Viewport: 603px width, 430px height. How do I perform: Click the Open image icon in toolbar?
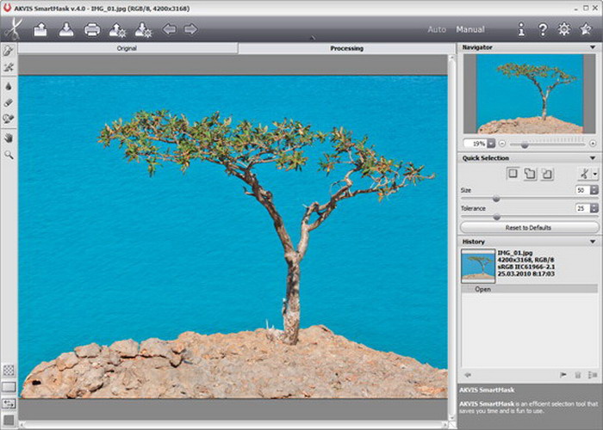[x=40, y=29]
